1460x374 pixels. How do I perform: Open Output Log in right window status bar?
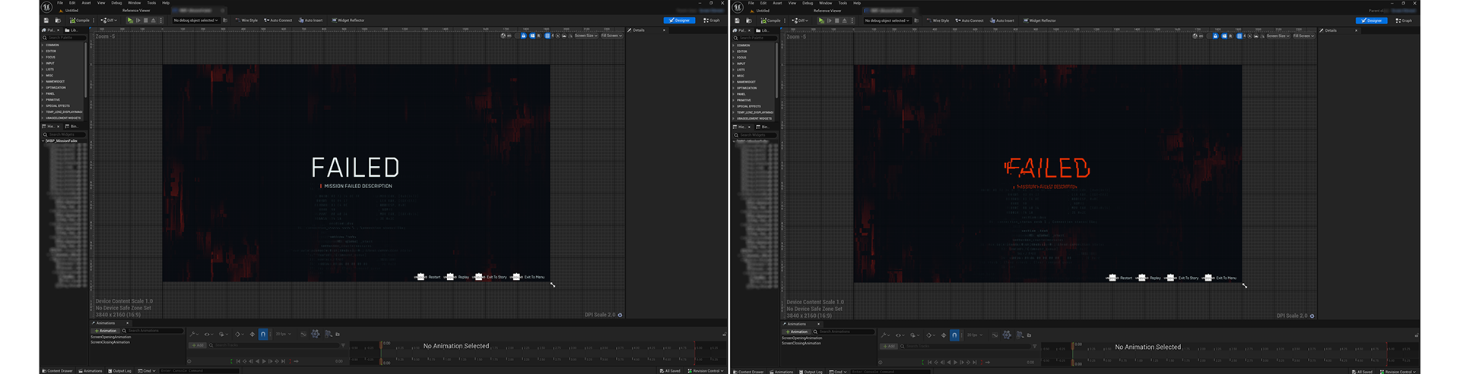click(811, 372)
